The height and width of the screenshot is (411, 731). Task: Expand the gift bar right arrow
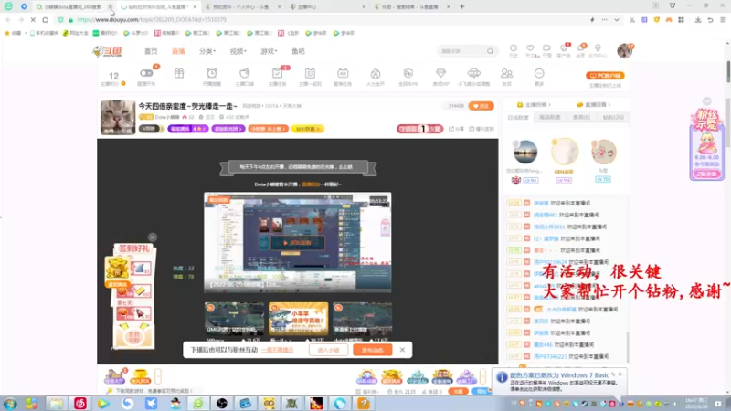click(483, 376)
